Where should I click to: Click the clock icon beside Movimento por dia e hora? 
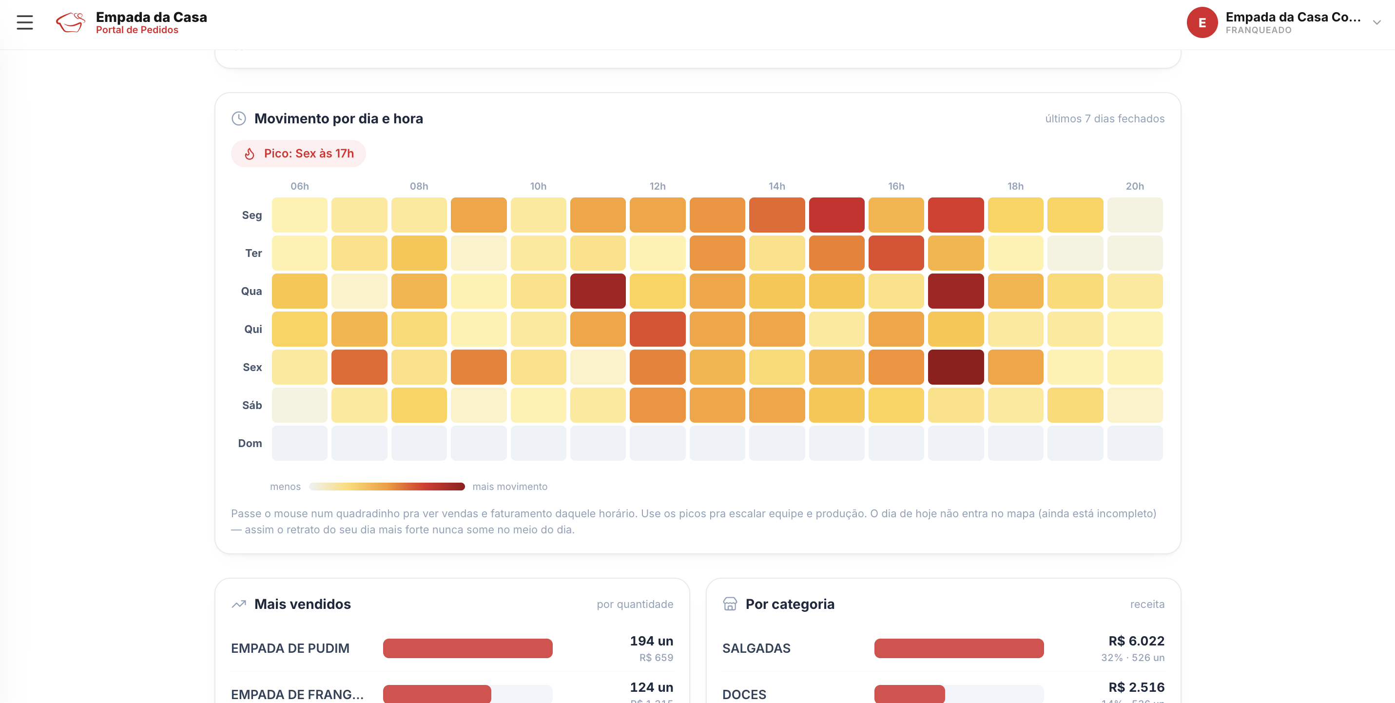(239, 118)
